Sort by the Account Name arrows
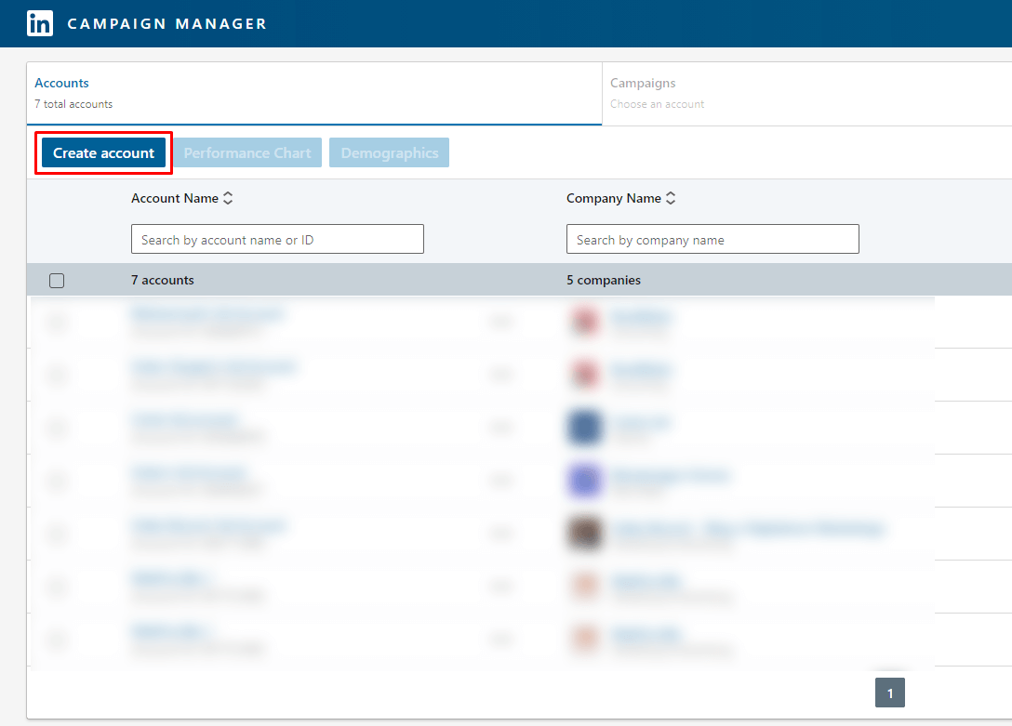This screenshot has height=726, width=1012. (x=228, y=199)
